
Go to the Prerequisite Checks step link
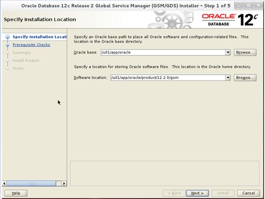click(31, 45)
